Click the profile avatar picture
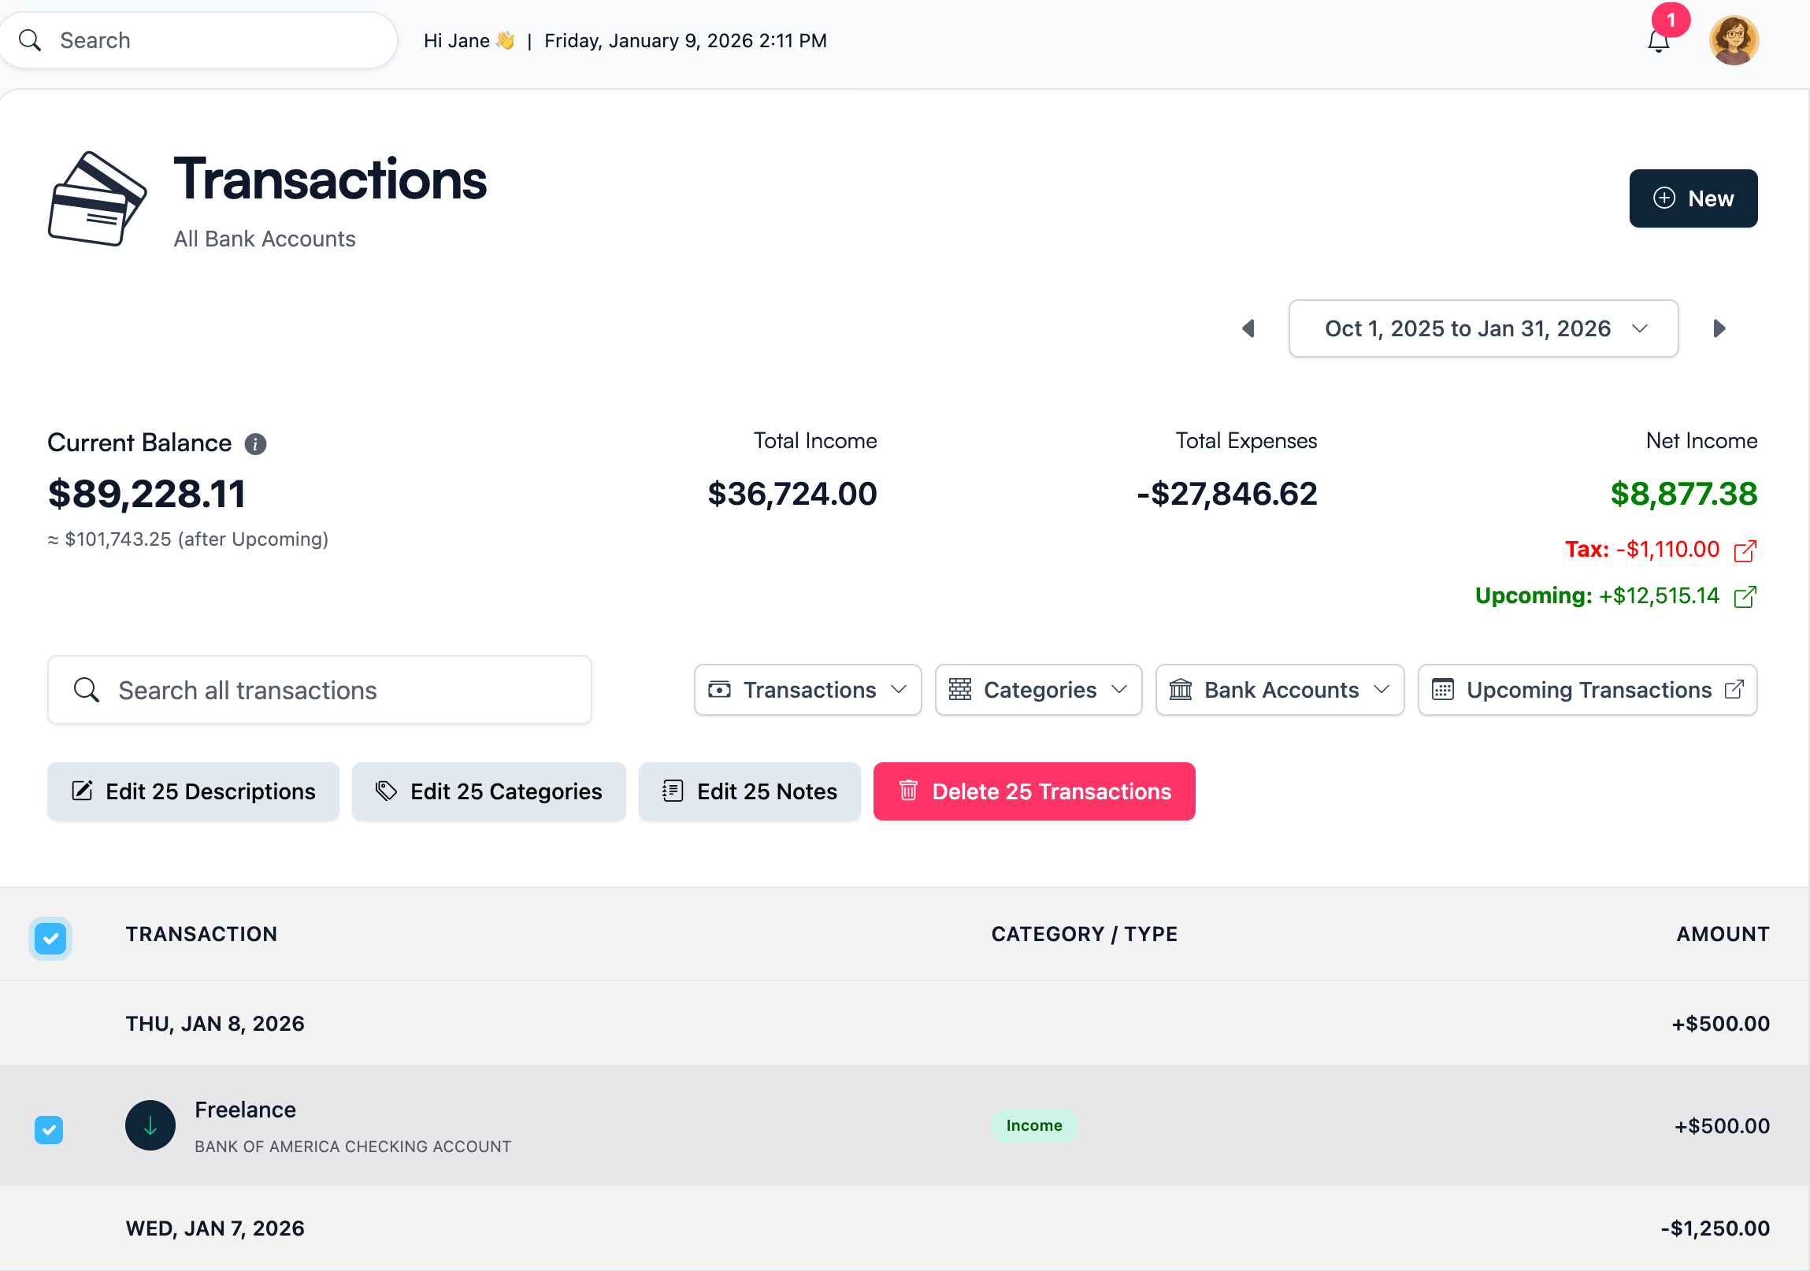This screenshot has height=1271, width=1810. (x=1734, y=39)
